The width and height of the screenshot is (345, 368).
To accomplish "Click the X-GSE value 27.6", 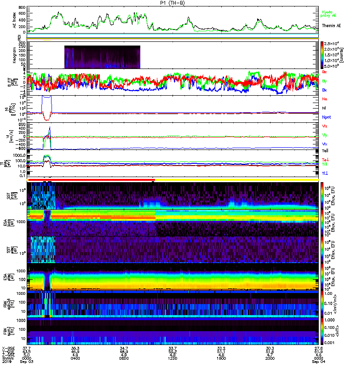I will point(319,348).
